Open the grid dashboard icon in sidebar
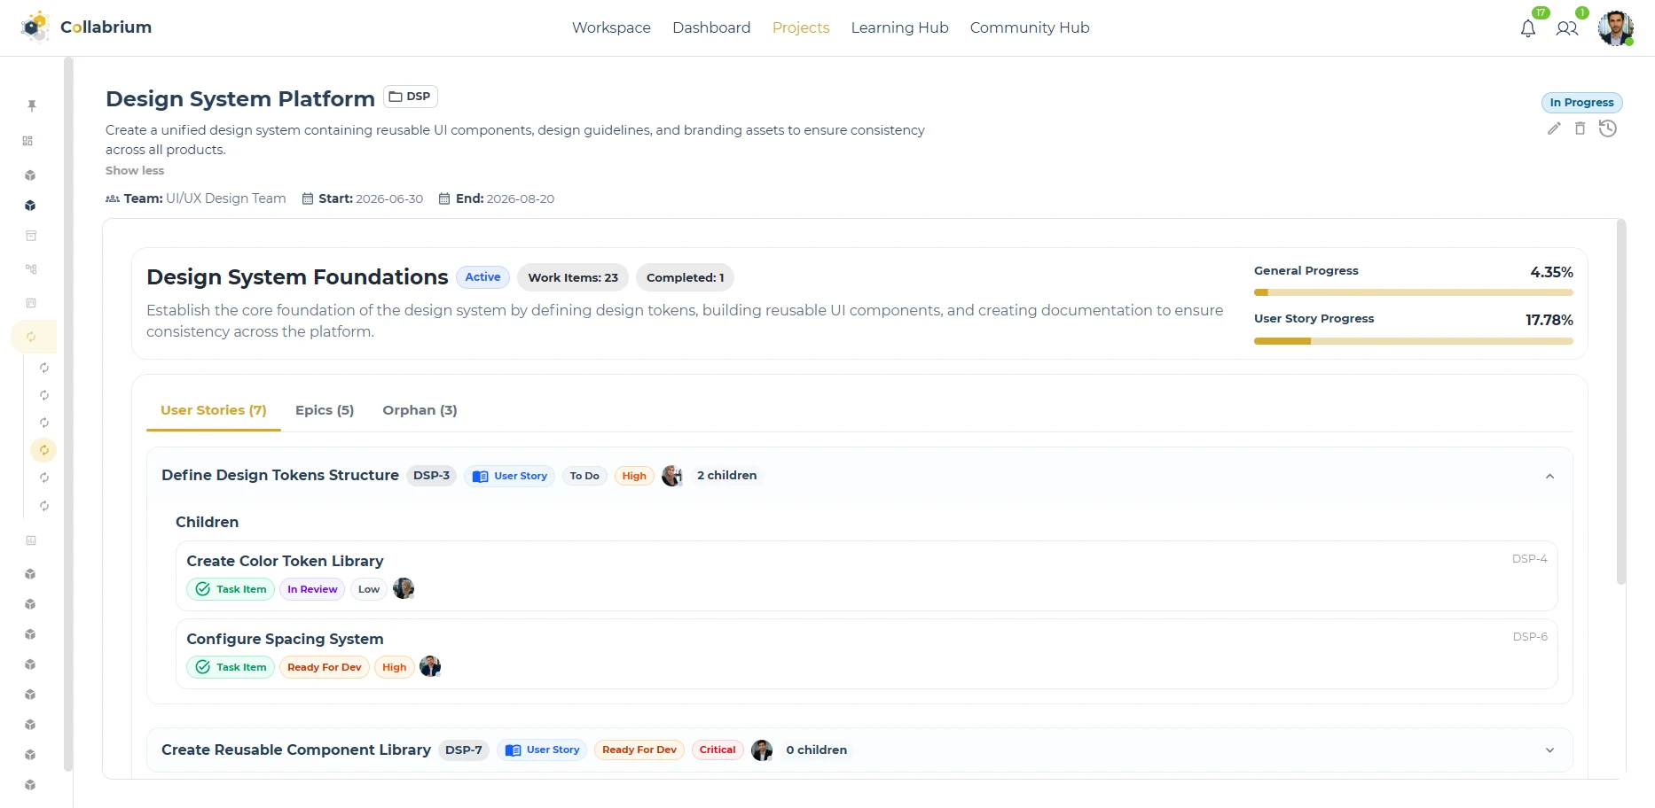Screen dimensions: 1655x808 [27, 141]
